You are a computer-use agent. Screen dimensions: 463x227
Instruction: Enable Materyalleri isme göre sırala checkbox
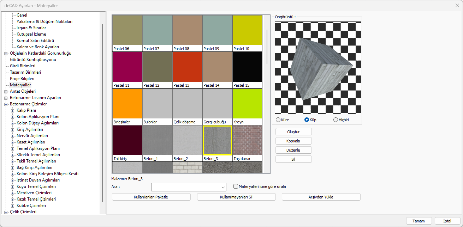(x=236, y=186)
